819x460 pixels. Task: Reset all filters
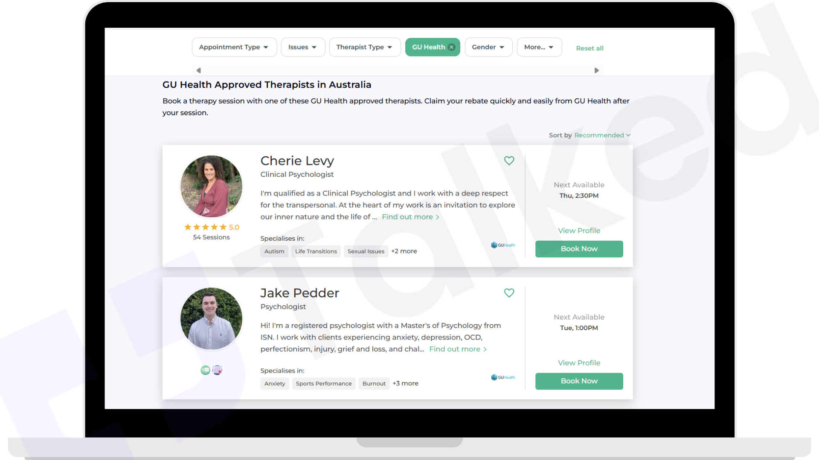coord(590,48)
